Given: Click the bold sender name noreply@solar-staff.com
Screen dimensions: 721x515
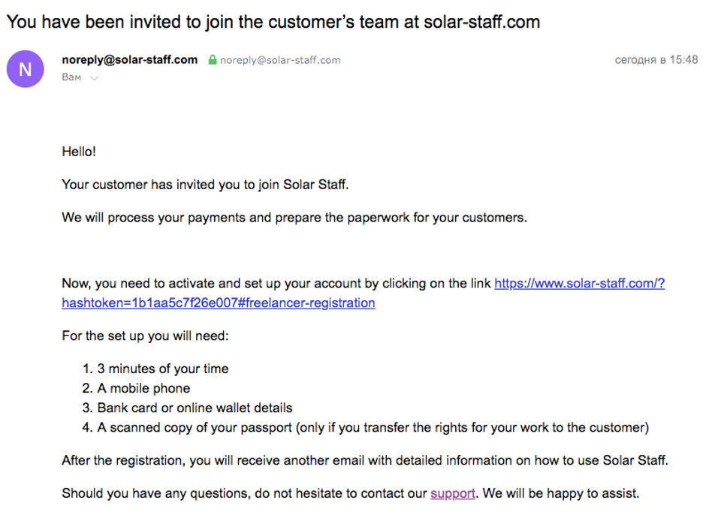Looking at the screenshot, I should tap(130, 60).
